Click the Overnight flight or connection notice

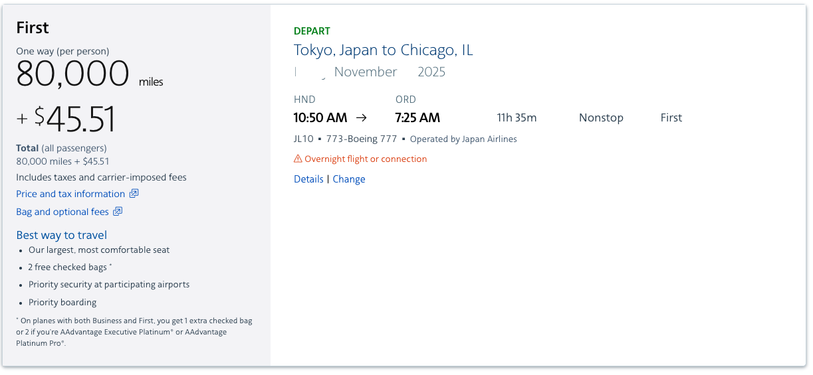click(366, 159)
